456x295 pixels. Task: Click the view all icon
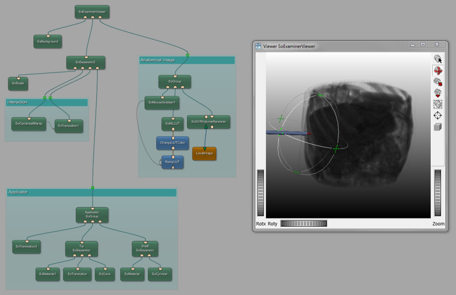click(438, 104)
